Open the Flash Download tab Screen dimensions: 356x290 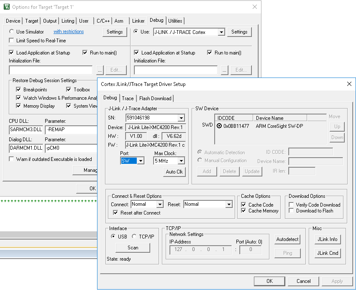coord(155,98)
